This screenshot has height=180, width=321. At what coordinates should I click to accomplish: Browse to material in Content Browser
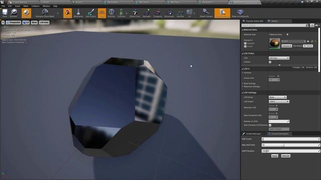(312, 41)
